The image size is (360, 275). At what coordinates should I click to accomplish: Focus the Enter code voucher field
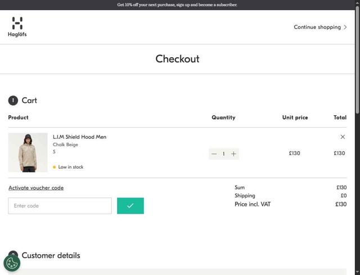(60, 206)
